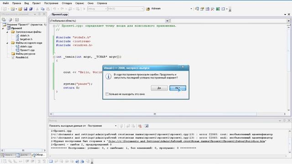Click the Save icon in toolbar
Screen dimensions: 292x164
pyautogui.click(x=26, y=9)
